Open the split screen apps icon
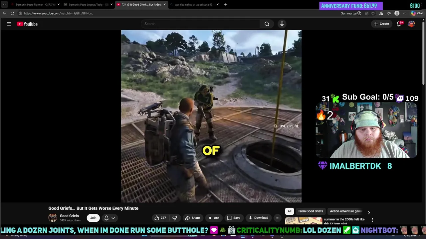 (x=366, y=13)
